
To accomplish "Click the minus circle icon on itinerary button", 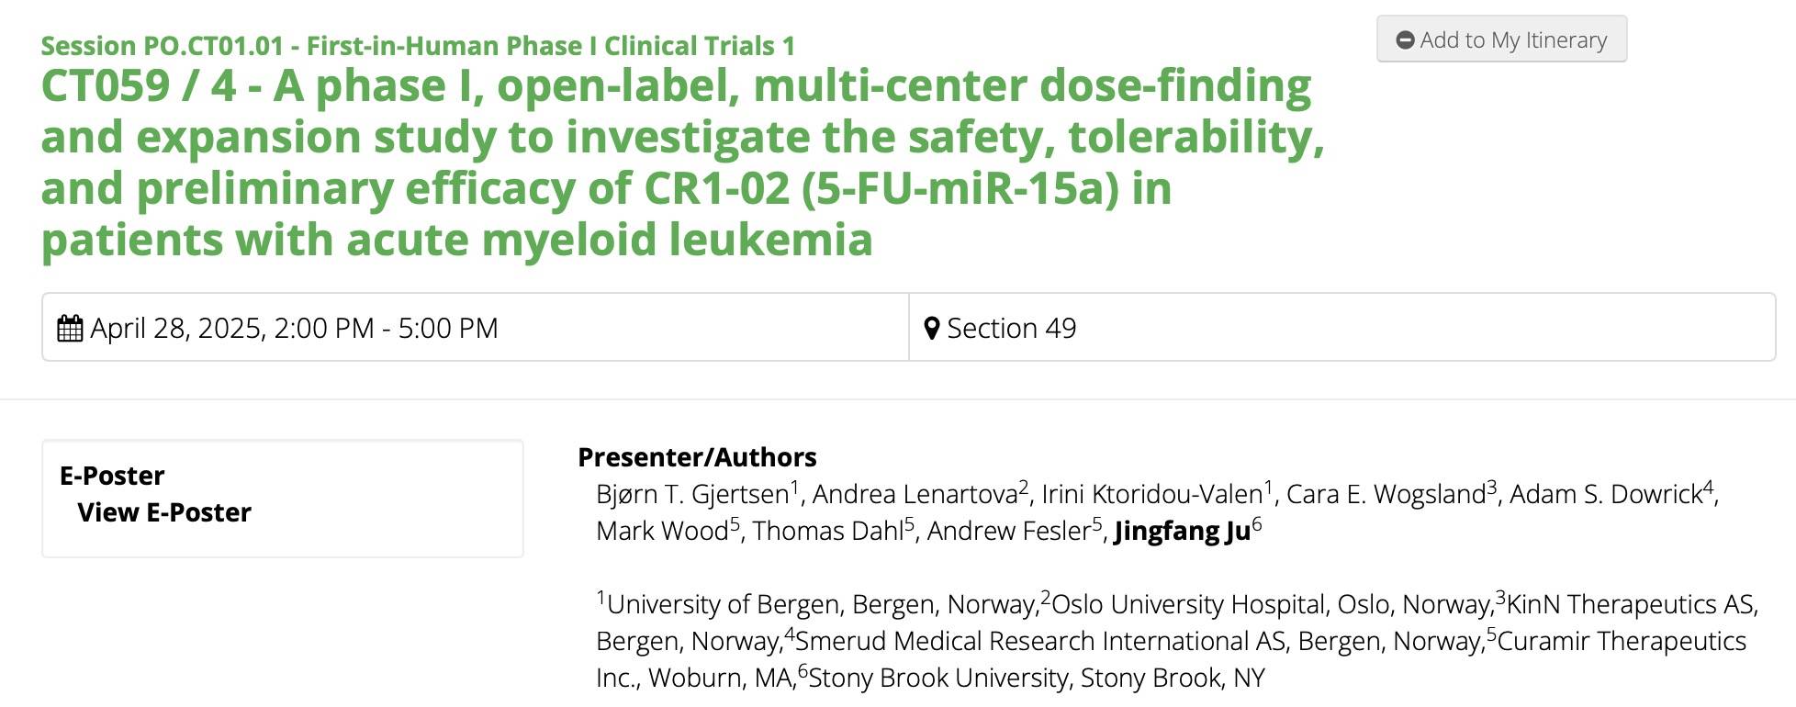I will 1405,40.
